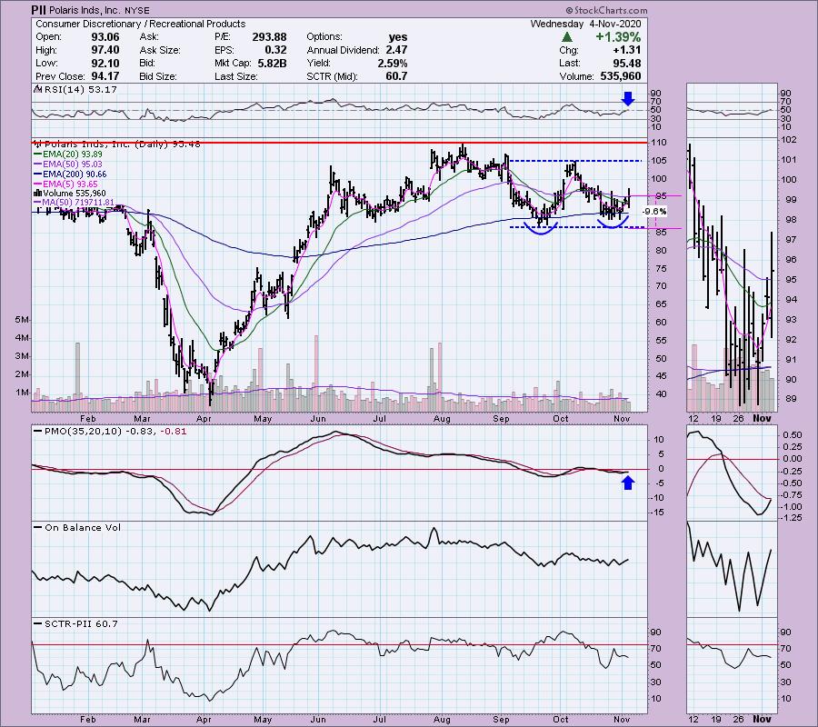Click the Mkt Cap value 5.82B
The height and width of the screenshot is (727, 818).
click(x=272, y=63)
